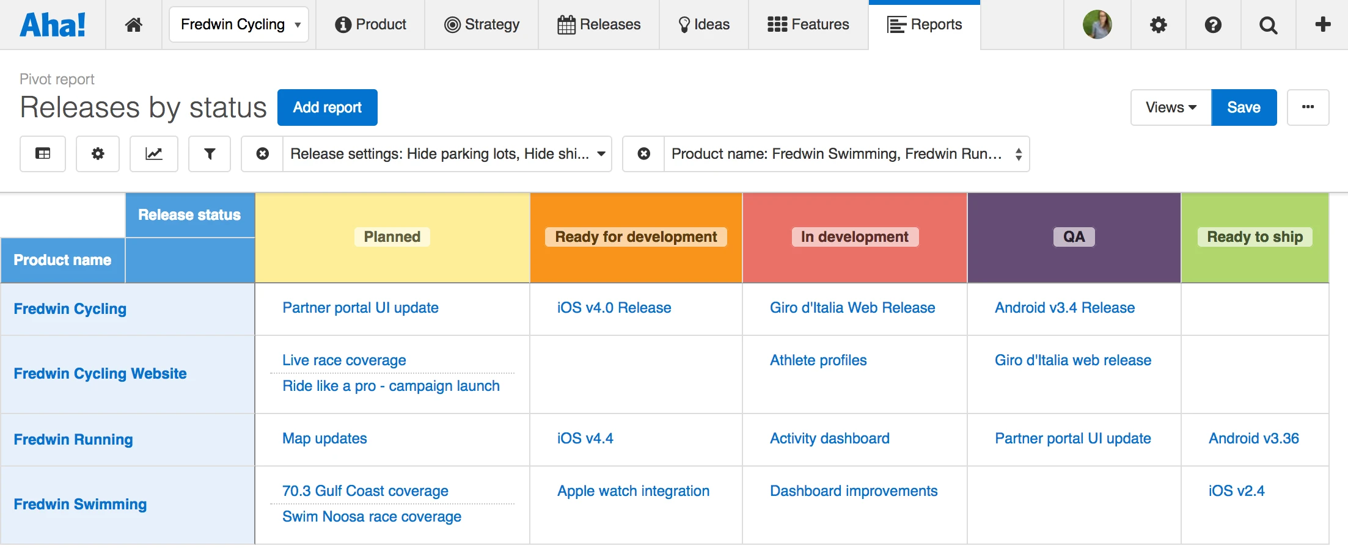Open the settings gear in top navigation

[x=1158, y=25]
